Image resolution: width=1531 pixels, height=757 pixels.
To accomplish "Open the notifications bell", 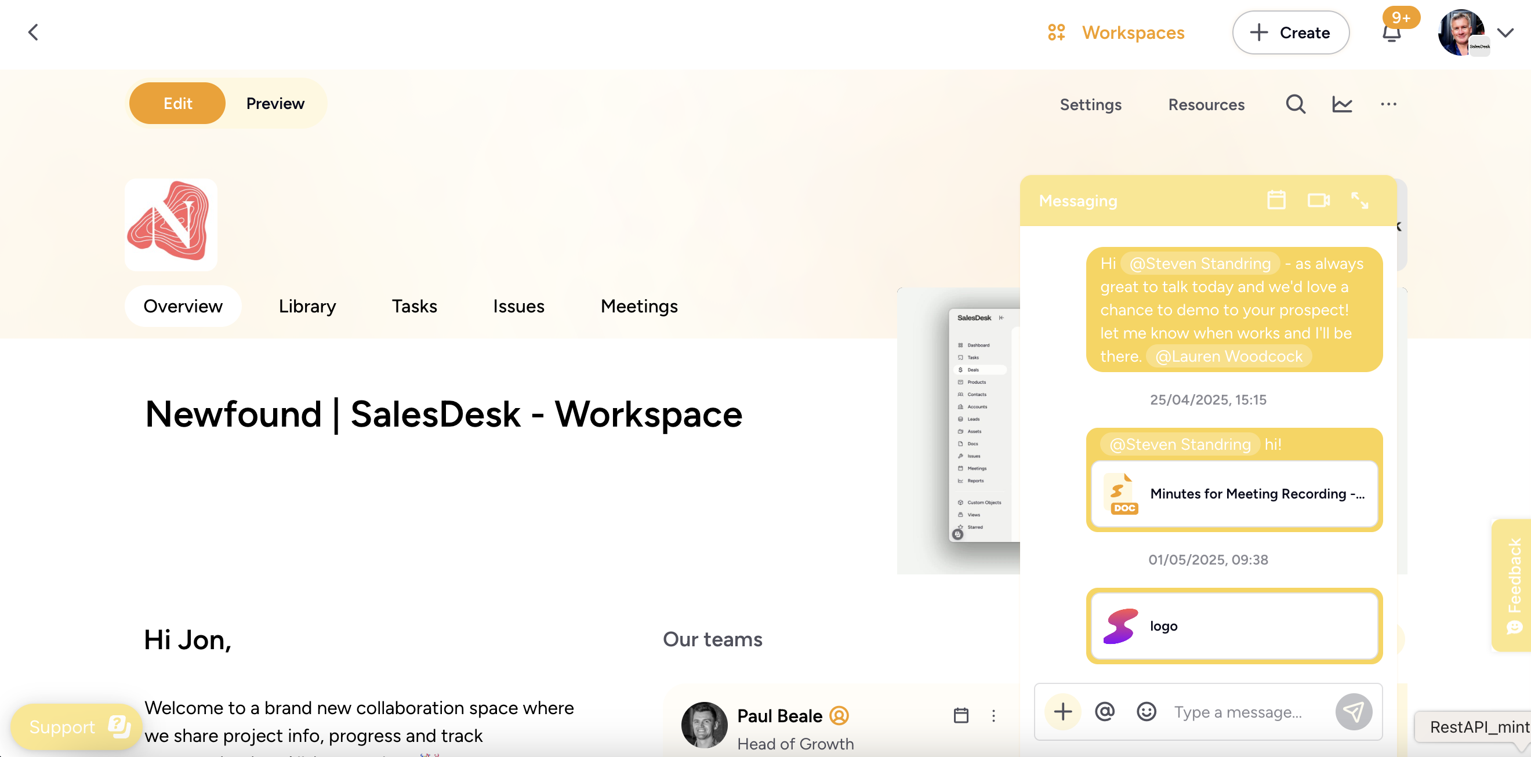I will pos(1391,33).
